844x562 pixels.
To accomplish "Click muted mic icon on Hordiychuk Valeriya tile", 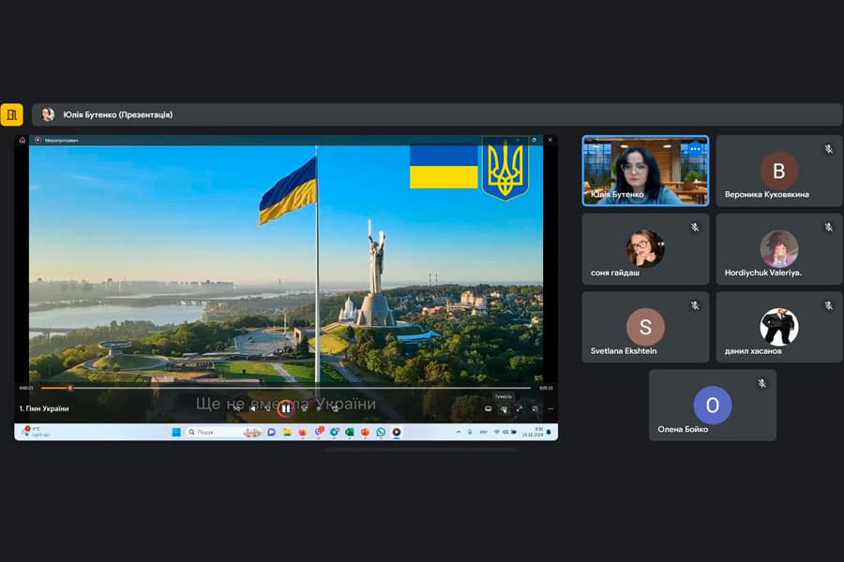I will click(828, 228).
